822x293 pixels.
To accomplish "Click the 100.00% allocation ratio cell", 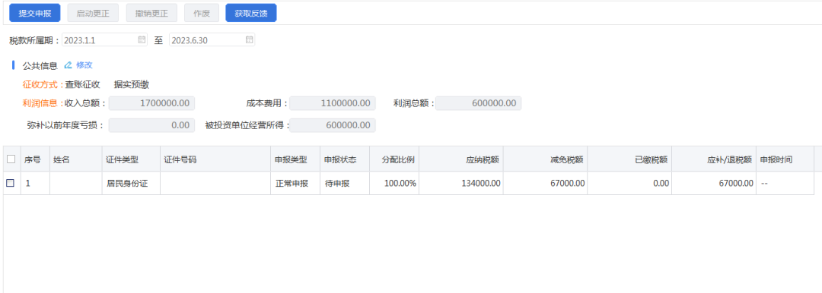I will point(394,183).
